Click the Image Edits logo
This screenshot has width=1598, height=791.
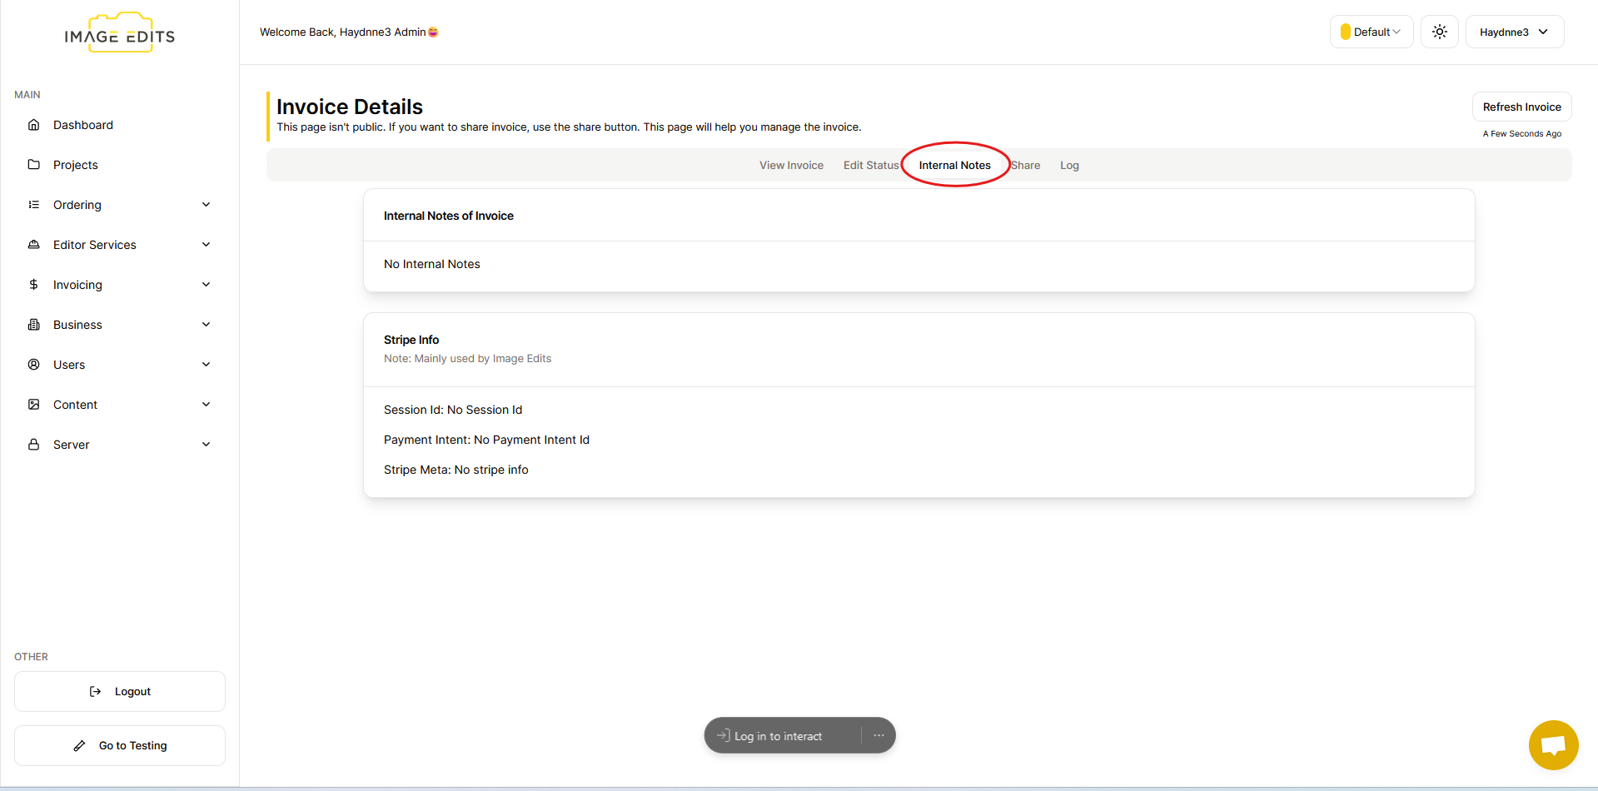coord(120,34)
